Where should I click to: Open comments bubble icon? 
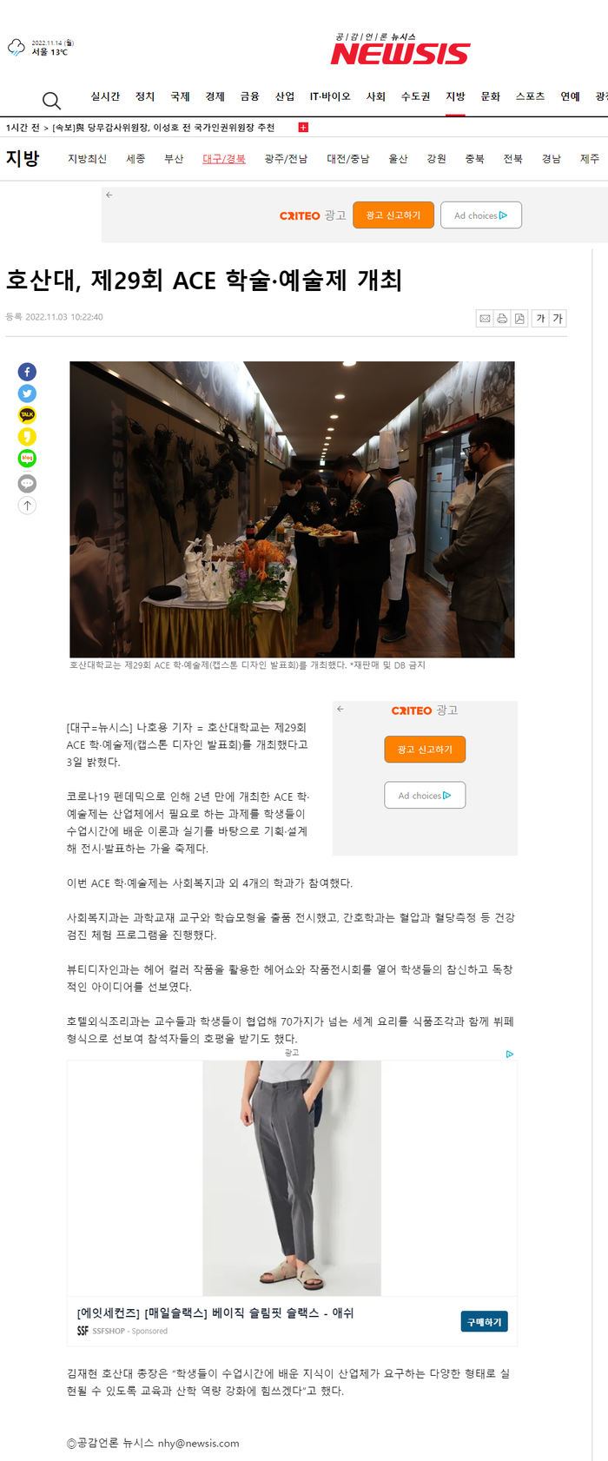(x=27, y=483)
